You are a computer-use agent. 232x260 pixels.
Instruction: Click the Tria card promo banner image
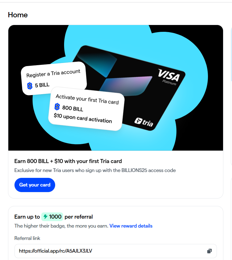(x=116, y=88)
